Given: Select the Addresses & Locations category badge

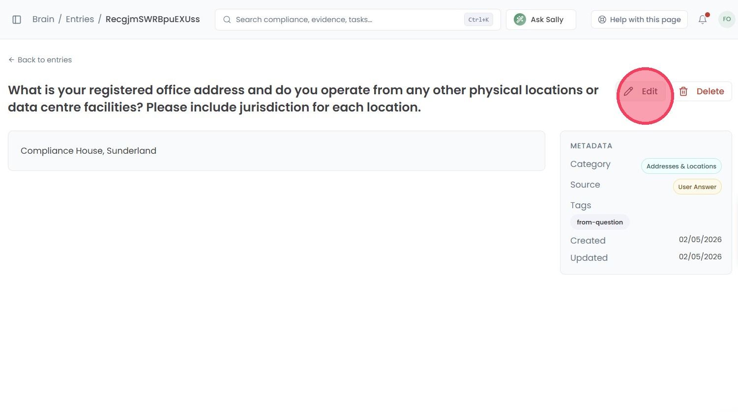Looking at the screenshot, I should [681, 166].
